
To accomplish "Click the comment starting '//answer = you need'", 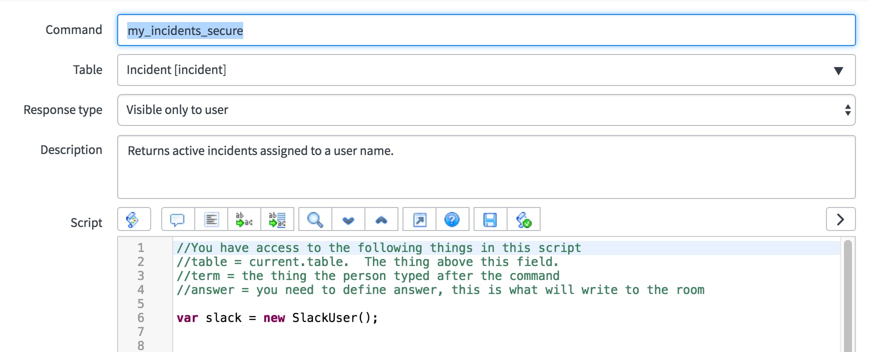I will [x=441, y=290].
